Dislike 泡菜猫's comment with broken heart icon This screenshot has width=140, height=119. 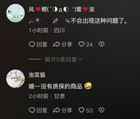pos(101,110)
